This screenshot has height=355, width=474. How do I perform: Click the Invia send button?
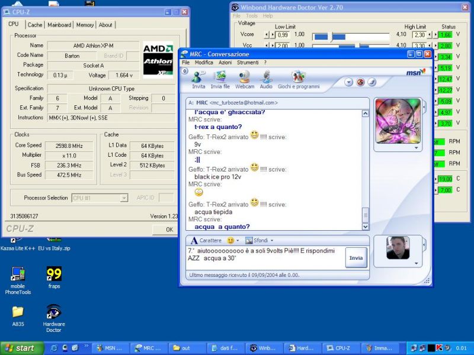tap(356, 258)
